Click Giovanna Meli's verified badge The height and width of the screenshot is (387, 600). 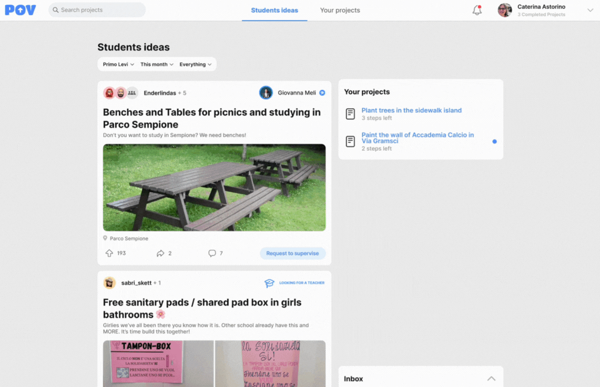(322, 93)
